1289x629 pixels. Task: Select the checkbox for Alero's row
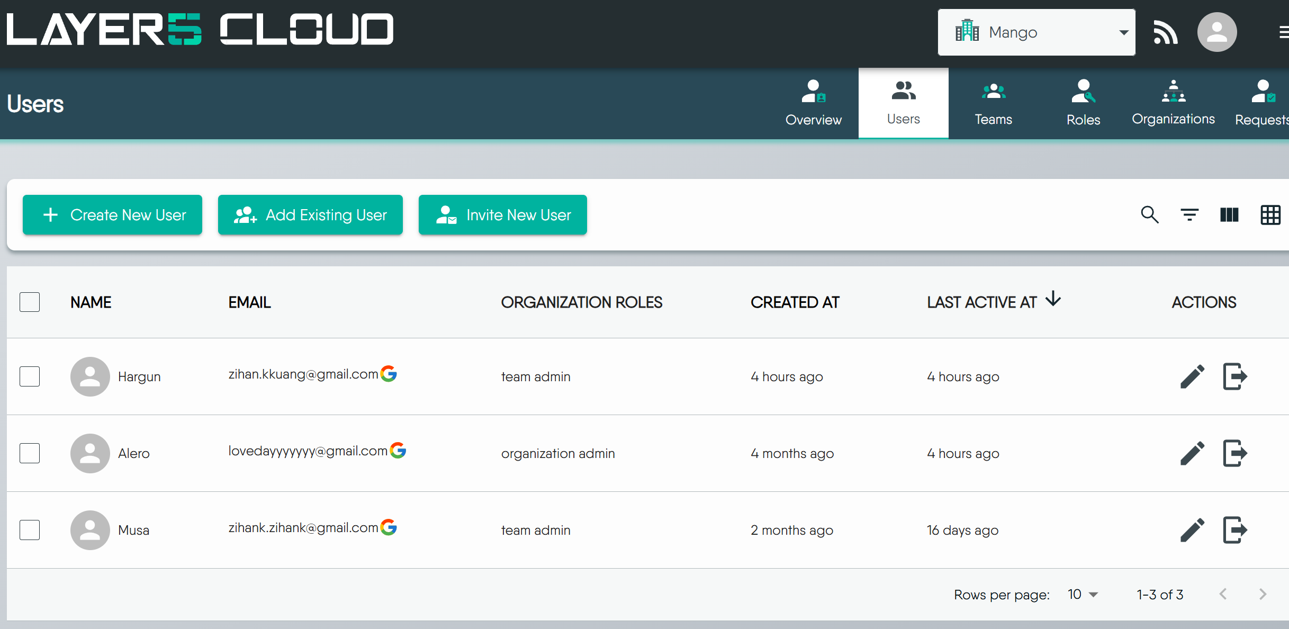[30, 453]
